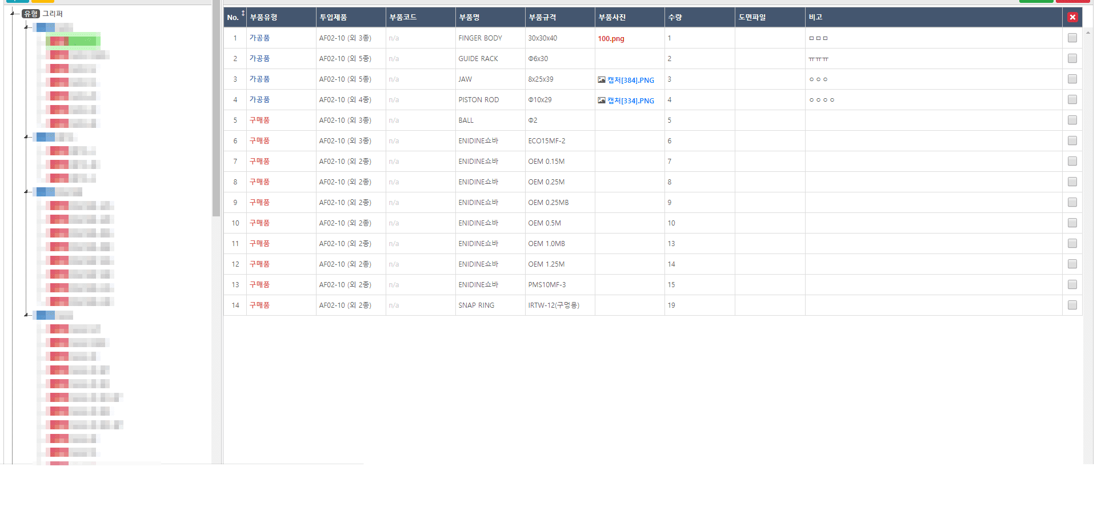1097x523 pixels.
Task: Open the 100.png link in the 부품사진 column
Action: point(611,38)
